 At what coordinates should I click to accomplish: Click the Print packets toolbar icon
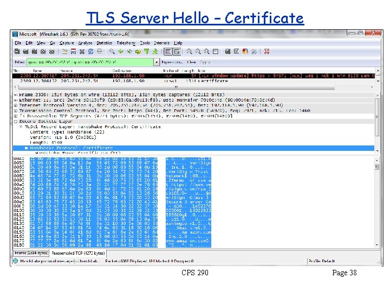pyautogui.click(x=99, y=52)
